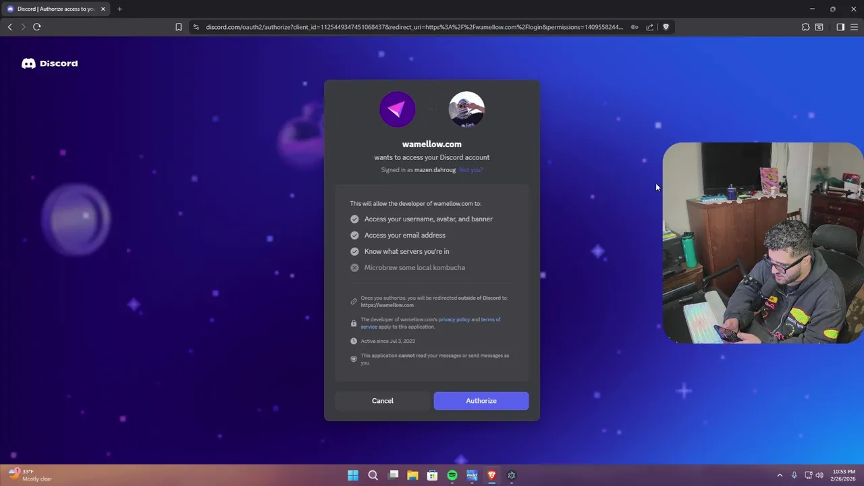
Task: Open the clock and date
Action: 843,475
